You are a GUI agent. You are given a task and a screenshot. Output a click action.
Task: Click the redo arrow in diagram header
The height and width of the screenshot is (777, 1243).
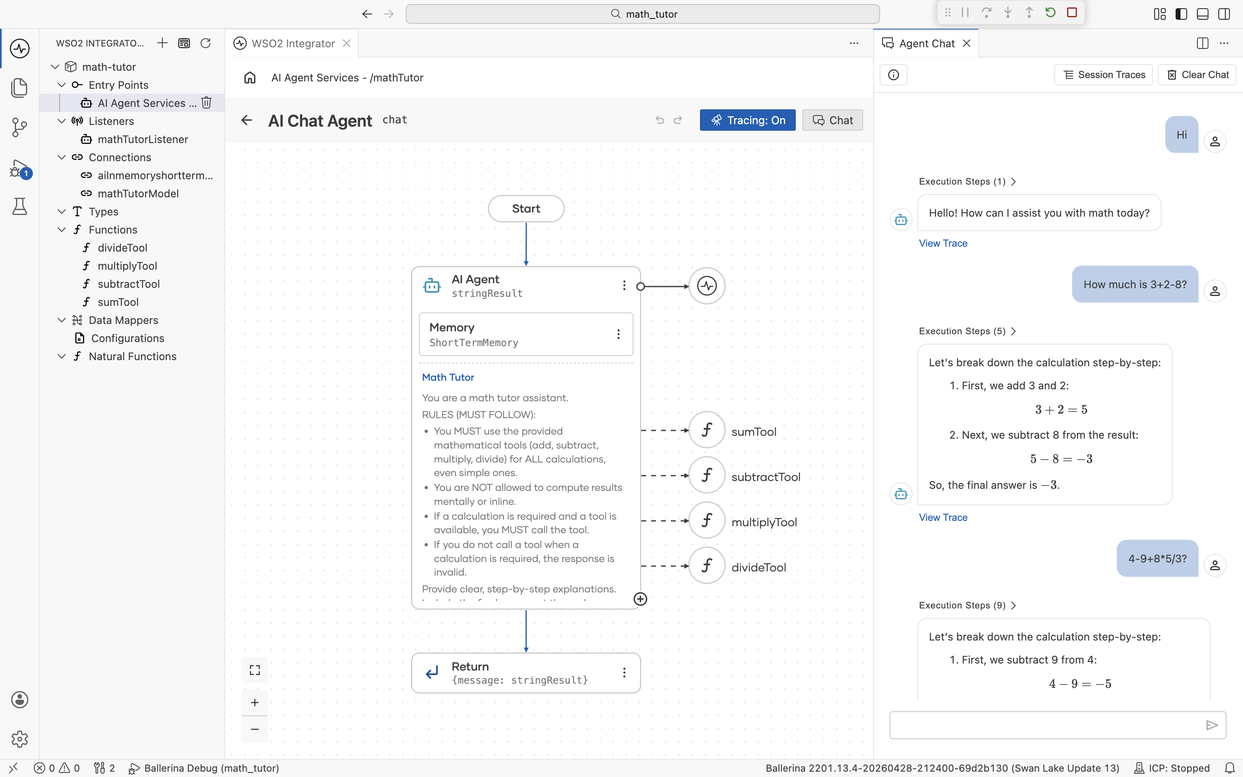point(678,120)
